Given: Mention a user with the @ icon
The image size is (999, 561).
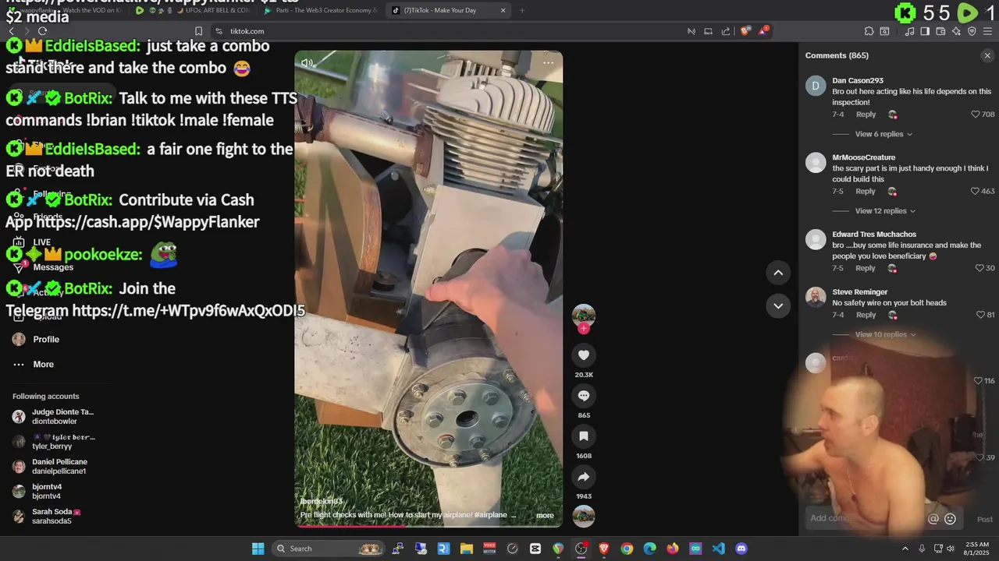Looking at the screenshot, I should pos(933,519).
